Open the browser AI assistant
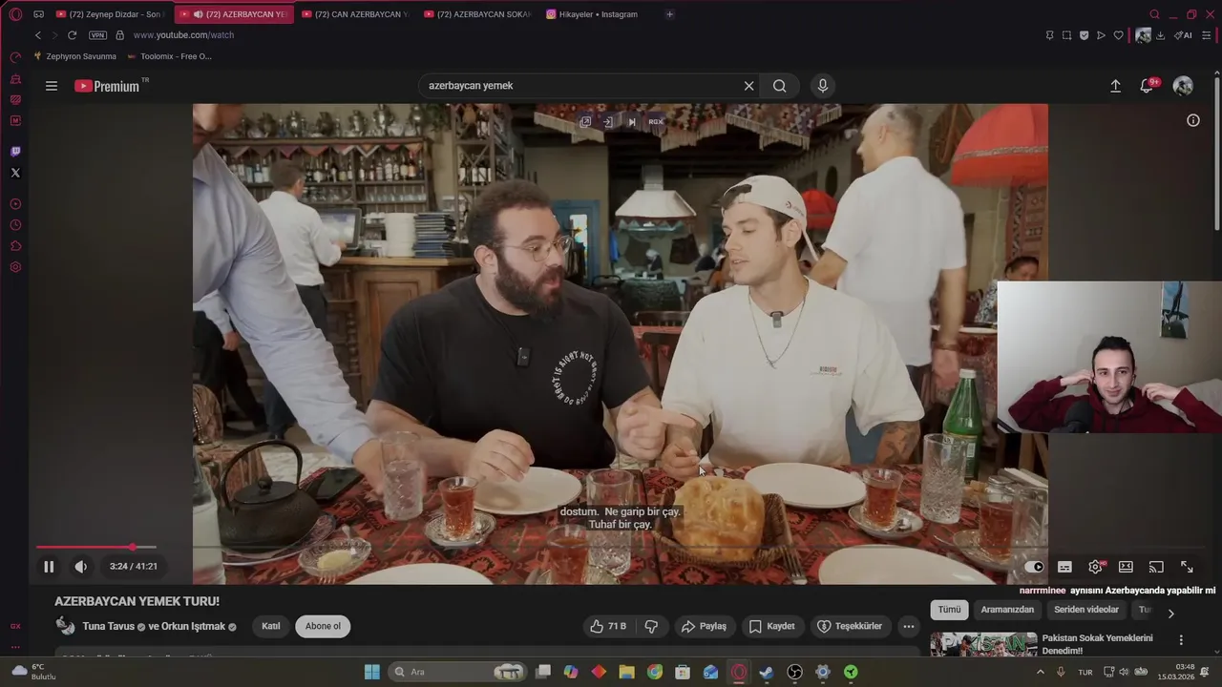The image size is (1222, 687). pos(1183,35)
